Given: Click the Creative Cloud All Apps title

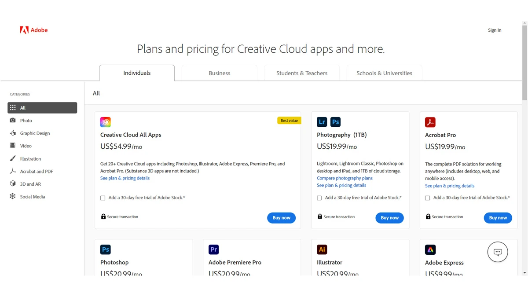Looking at the screenshot, I should [131, 135].
